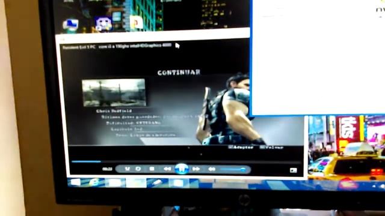Adjust the media player volume slider
Screen dimensions: 385x216
coord(233,169)
